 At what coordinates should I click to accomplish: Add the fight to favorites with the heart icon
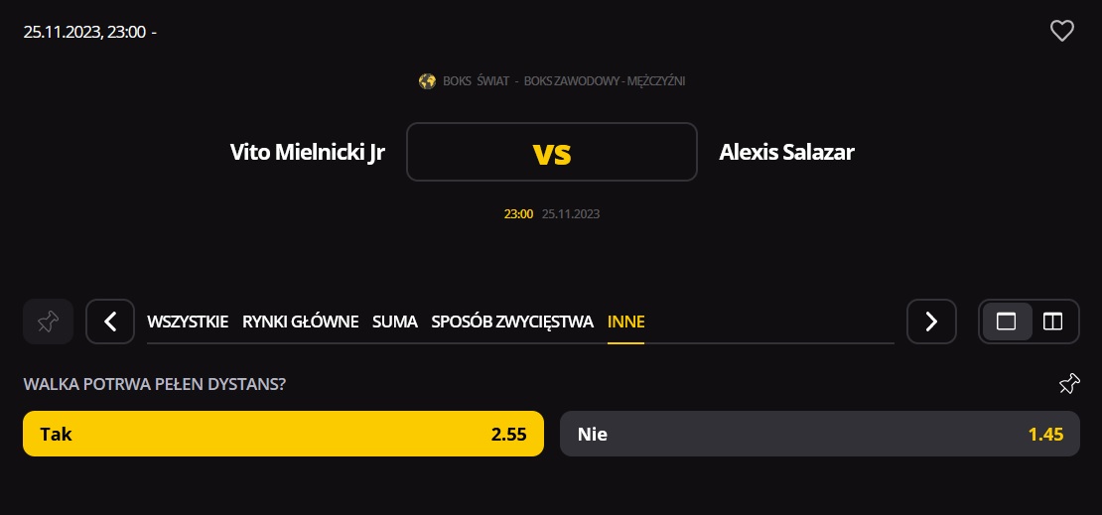point(1062,32)
